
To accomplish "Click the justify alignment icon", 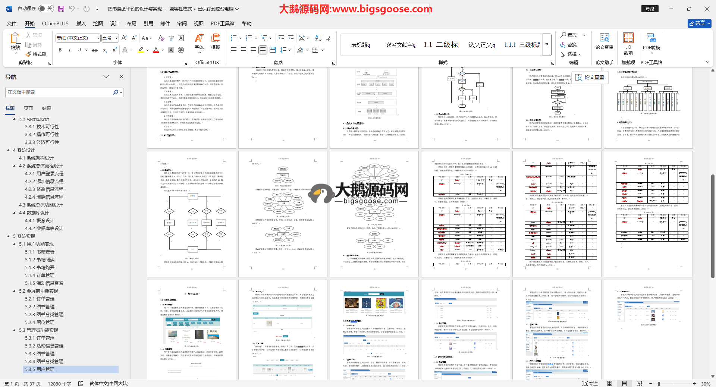I will pos(263,50).
